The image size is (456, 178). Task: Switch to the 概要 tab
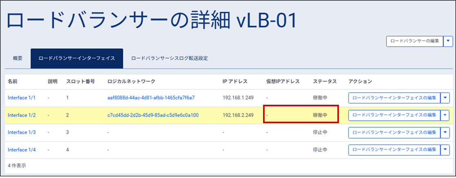coord(18,58)
